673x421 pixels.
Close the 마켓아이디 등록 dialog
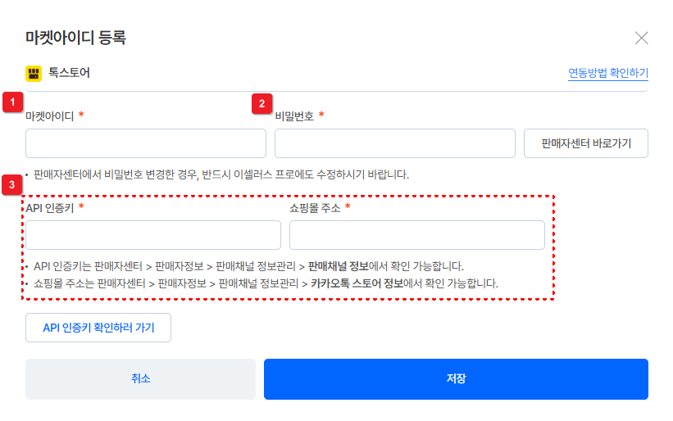pos(641,38)
